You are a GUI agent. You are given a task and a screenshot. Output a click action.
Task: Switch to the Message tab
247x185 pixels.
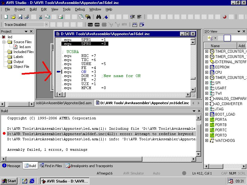(x=11, y=166)
